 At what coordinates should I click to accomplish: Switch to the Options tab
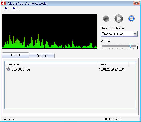pyautogui.click(x=42, y=56)
